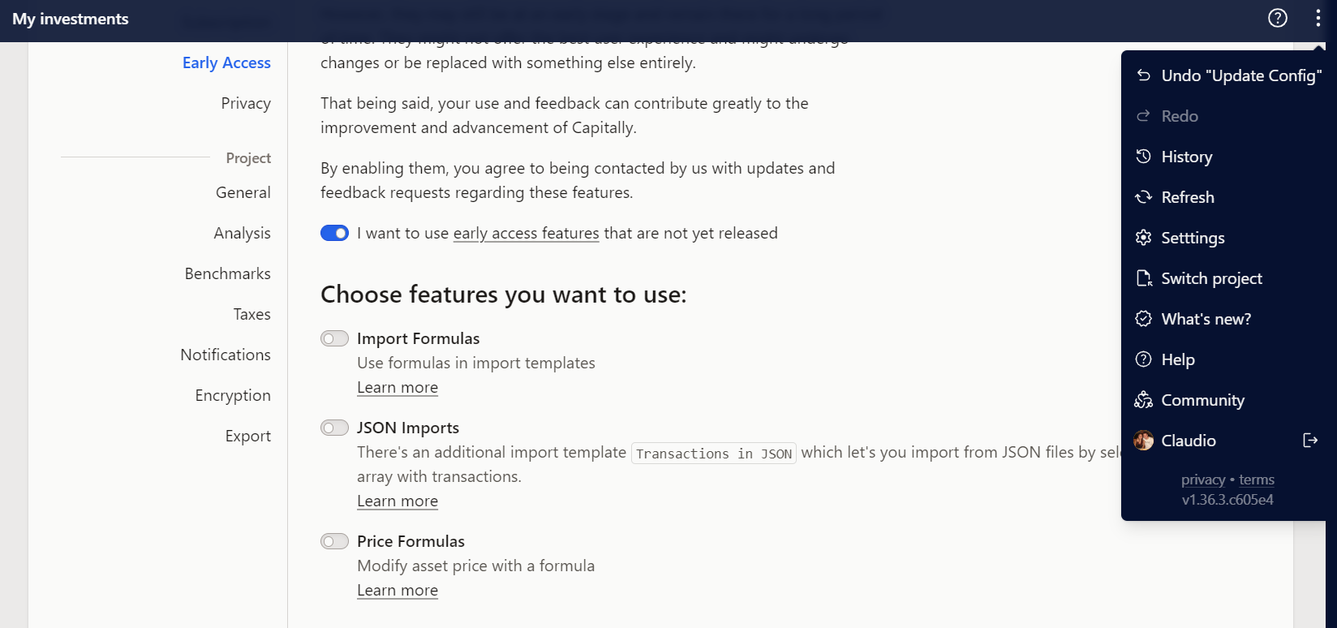1337x628 pixels.
Task: Disable the early access features toggle
Action: [334, 234]
